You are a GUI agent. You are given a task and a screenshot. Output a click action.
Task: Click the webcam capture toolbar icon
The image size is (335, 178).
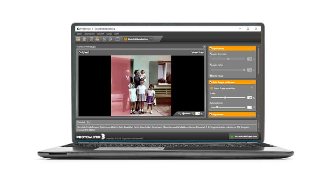click(84, 39)
